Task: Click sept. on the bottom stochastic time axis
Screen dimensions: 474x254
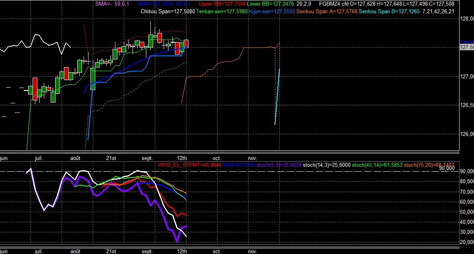Action: [x=147, y=251]
